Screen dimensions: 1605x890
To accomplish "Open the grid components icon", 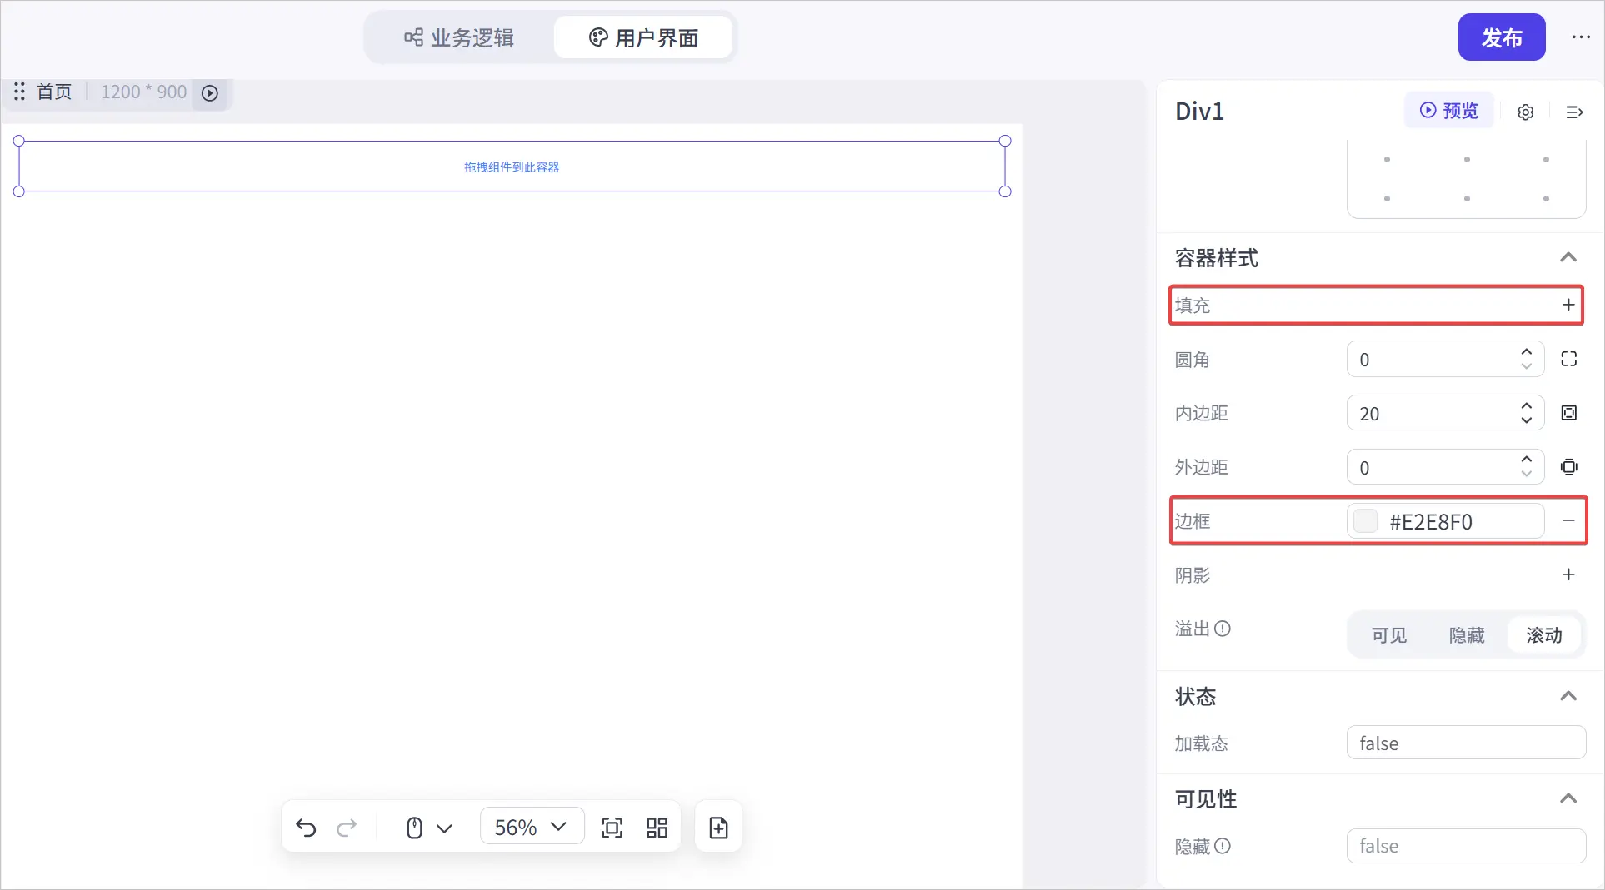I will [x=657, y=828].
